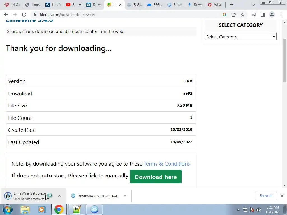Screen dimensions: 287x215
Task: Open Google search side icon
Action: (x=225, y=15)
